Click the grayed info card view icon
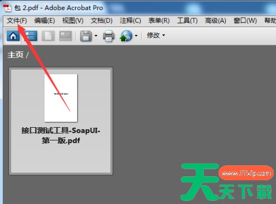Viewport: 276px width, 204px height. [66, 36]
